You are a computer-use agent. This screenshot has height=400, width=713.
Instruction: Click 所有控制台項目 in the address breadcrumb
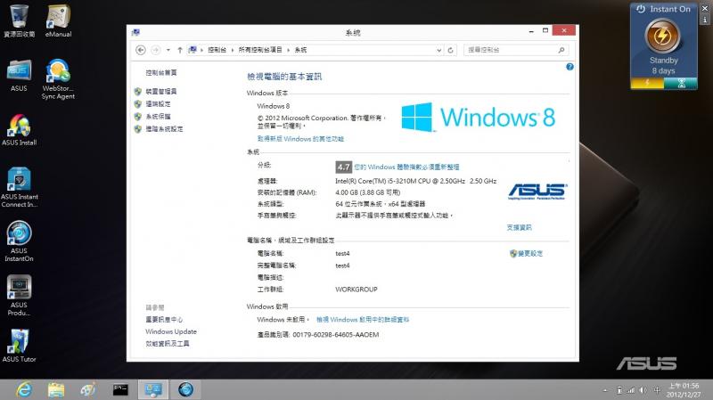click(260, 50)
